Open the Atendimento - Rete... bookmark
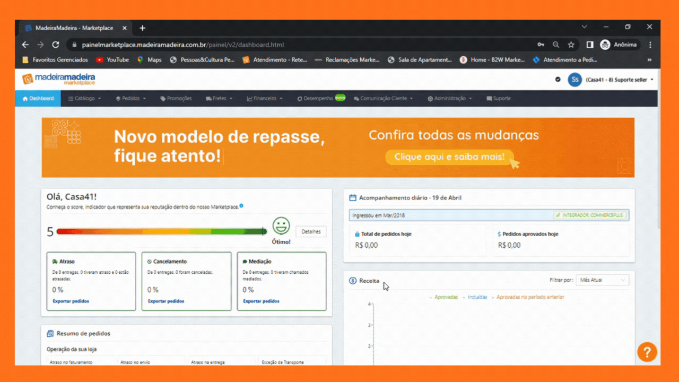Viewport: 679px width, 382px height. [275, 60]
